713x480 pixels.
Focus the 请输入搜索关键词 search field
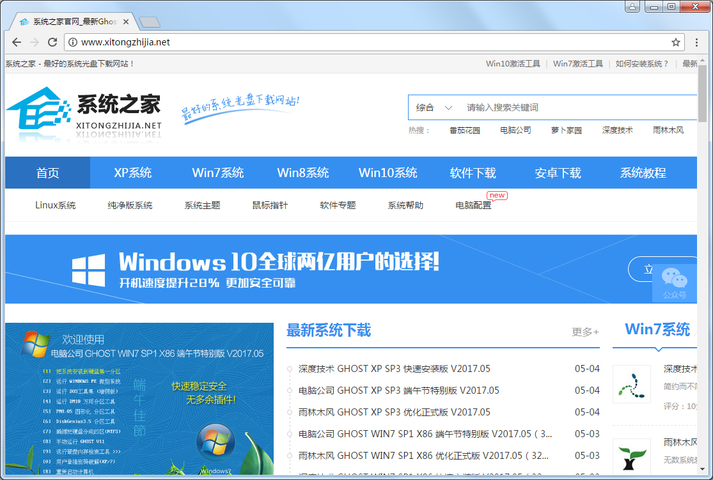tap(577, 108)
